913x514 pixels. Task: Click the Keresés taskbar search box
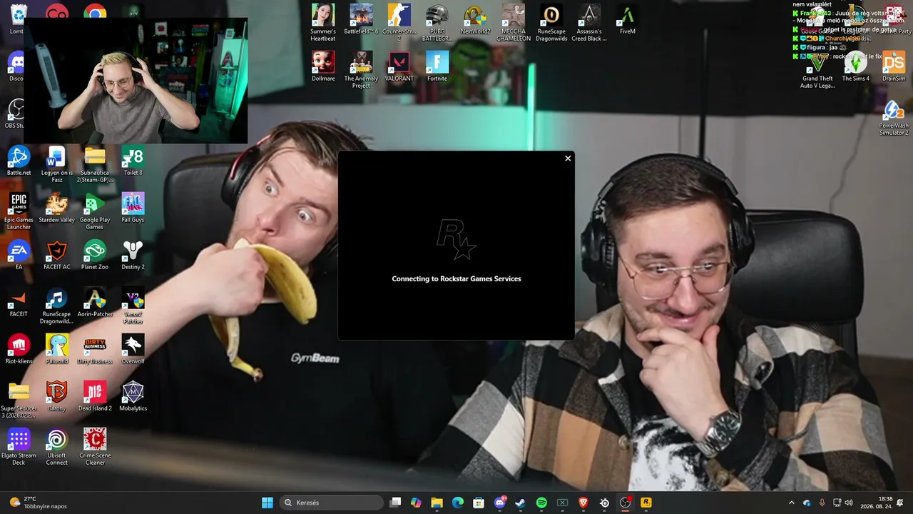point(331,503)
